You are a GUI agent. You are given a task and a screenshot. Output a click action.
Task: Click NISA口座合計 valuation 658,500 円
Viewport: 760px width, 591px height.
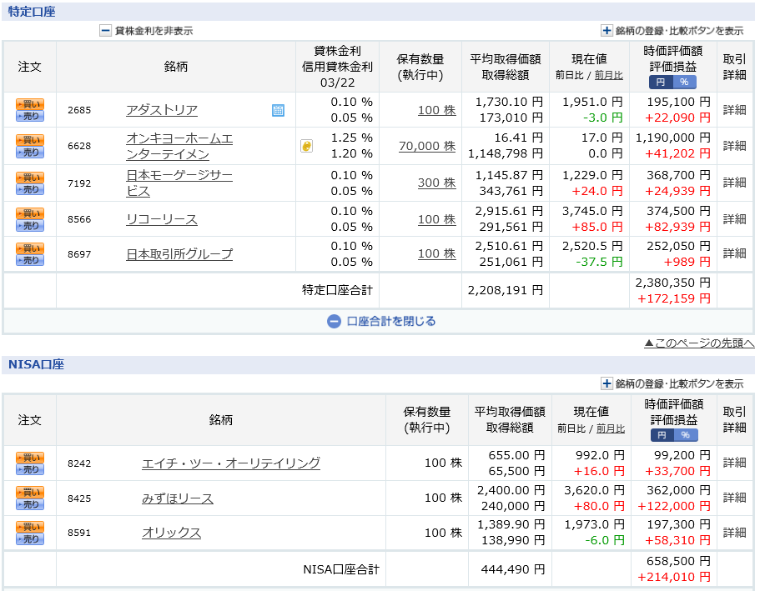(678, 561)
